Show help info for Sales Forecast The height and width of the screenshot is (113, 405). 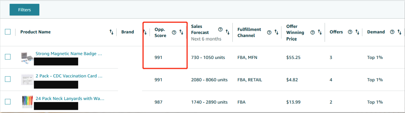point(220,29)
